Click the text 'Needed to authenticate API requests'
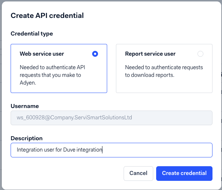 click(x=52, y=71)
